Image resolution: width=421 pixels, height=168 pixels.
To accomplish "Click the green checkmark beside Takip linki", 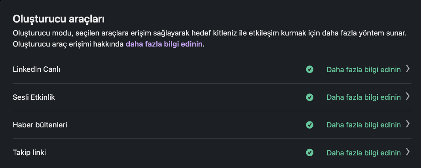I will (x=309, y=153).
